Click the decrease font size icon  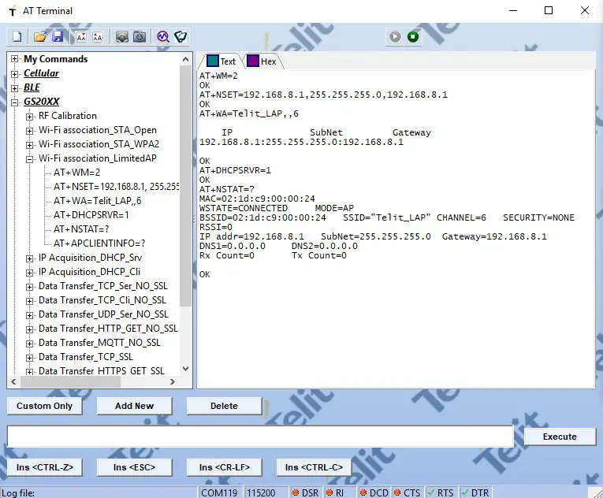pos(81,37)
